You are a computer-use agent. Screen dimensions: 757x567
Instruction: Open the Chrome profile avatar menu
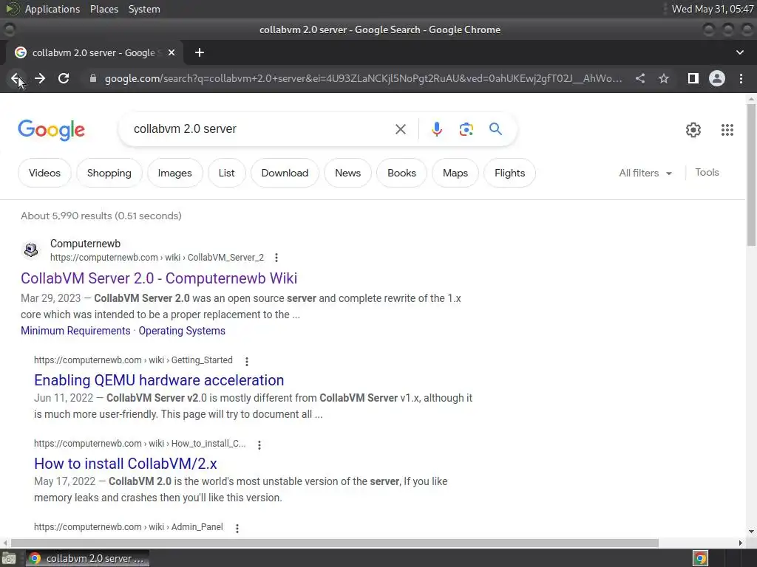pos(717,78)
